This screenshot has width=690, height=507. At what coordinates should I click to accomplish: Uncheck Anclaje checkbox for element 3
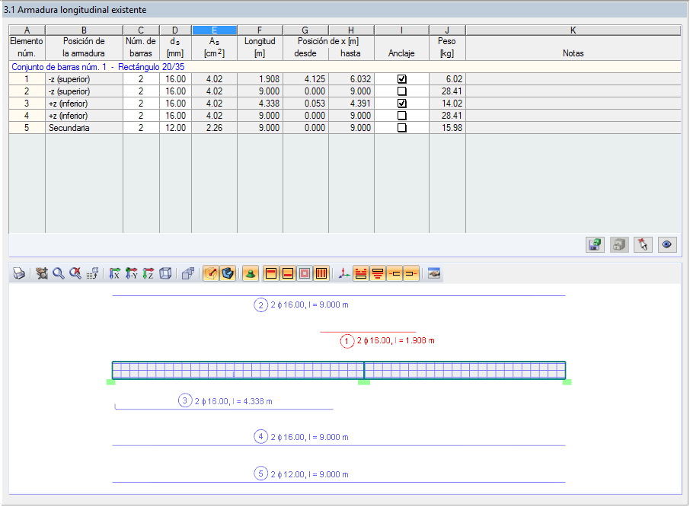click(402, 104)
